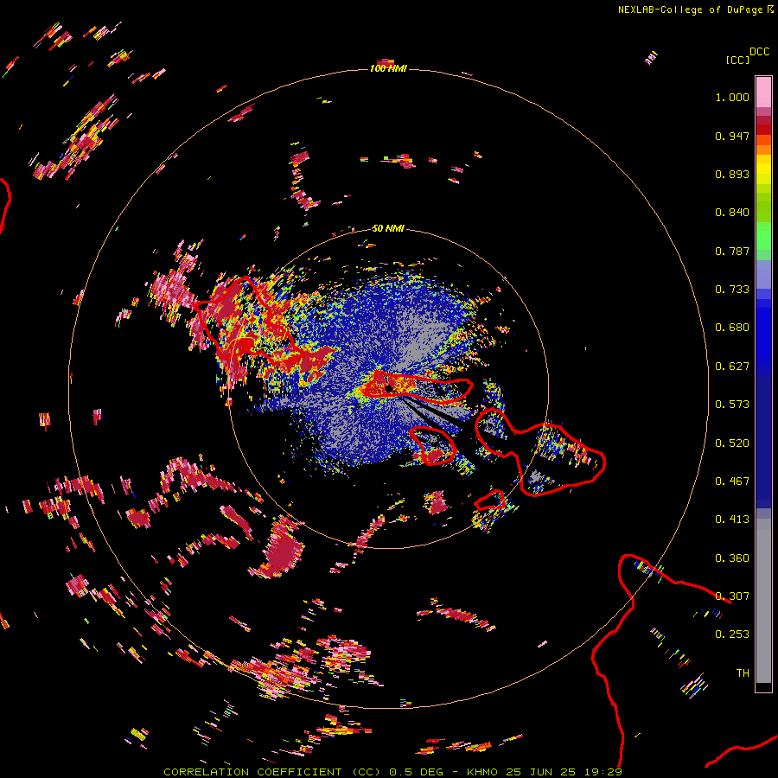
Task: Pick the pink top segment of the colorbar
Action: pyautogui.click(x=763, y=92)
